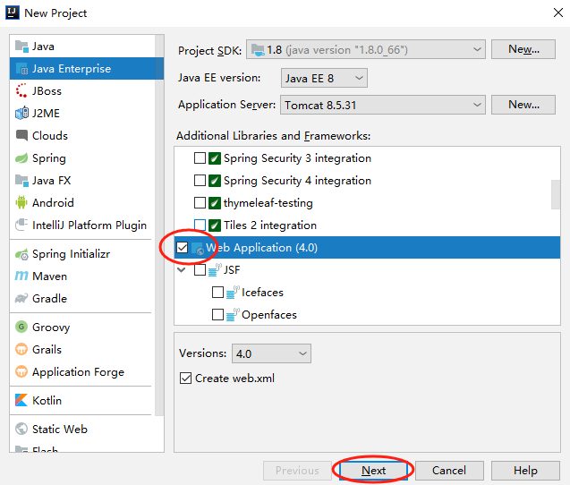This screenshot has height=485, width=570.
Task: Click the Maven 'm' icon
Action: (x=21, y=276)
